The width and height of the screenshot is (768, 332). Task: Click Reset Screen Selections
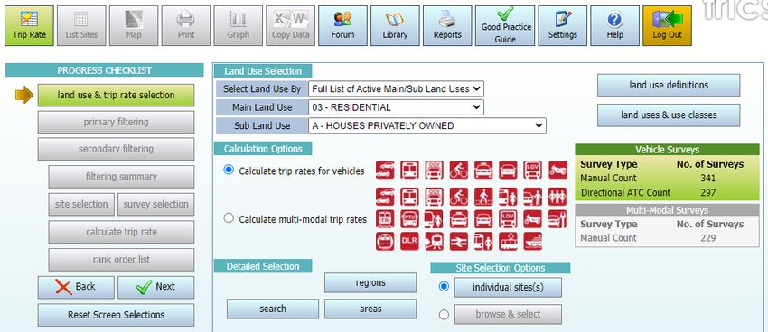pyautogui.click(x=116, y=315)
